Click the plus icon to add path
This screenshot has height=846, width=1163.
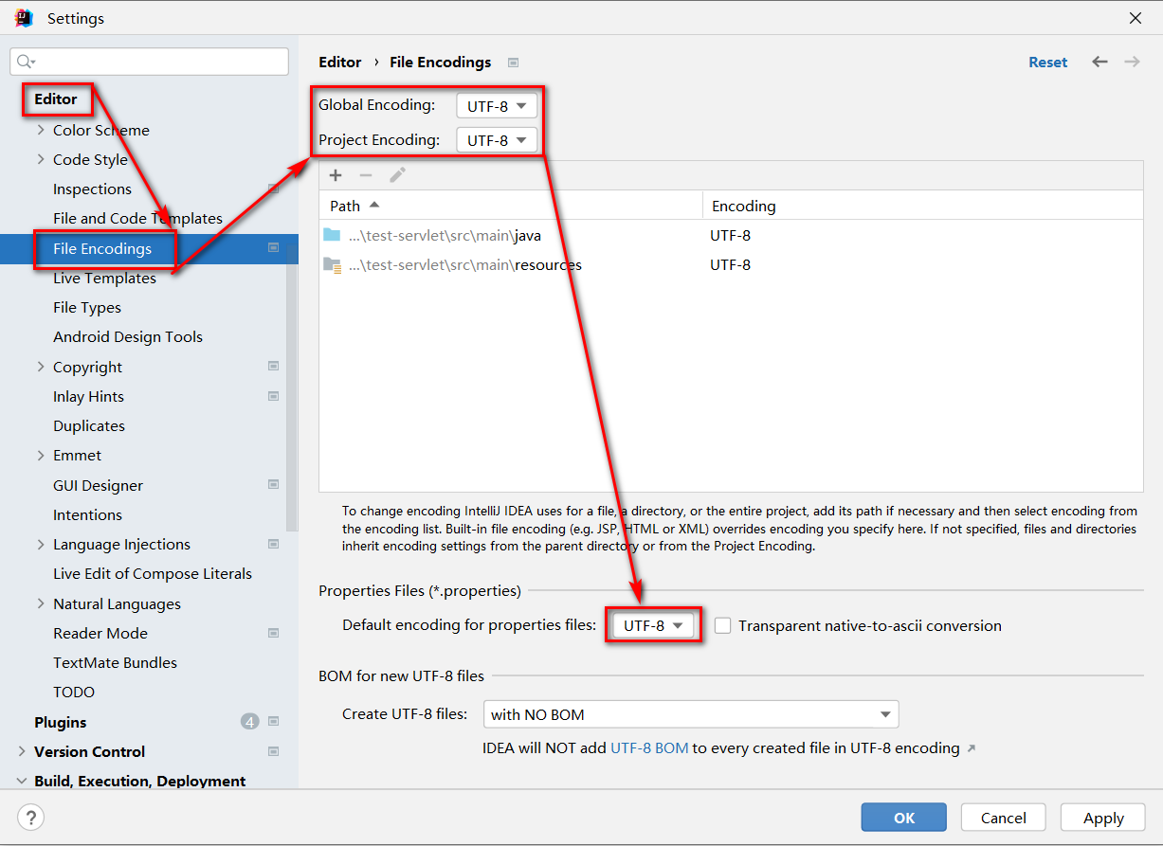[336, 175]
